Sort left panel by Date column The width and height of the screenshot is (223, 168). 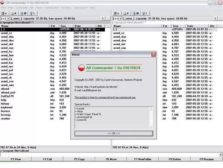coord(84,26)
